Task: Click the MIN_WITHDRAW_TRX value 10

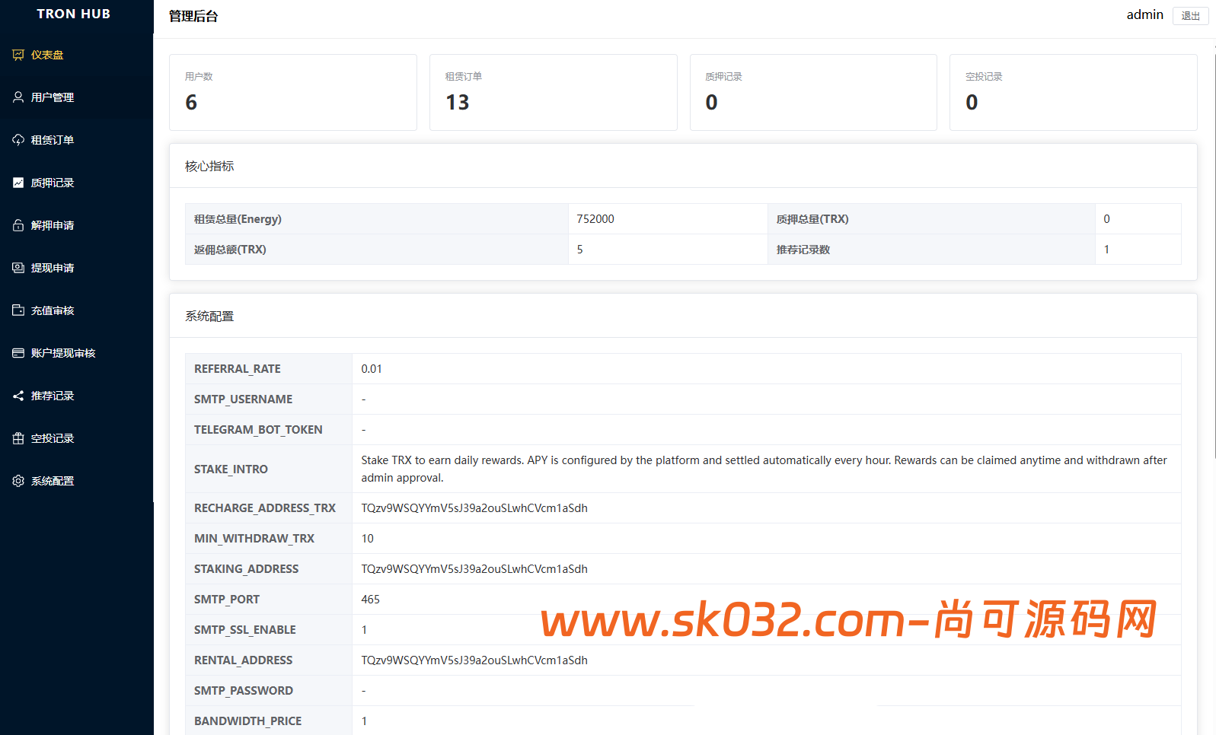Action: (368, 539)
